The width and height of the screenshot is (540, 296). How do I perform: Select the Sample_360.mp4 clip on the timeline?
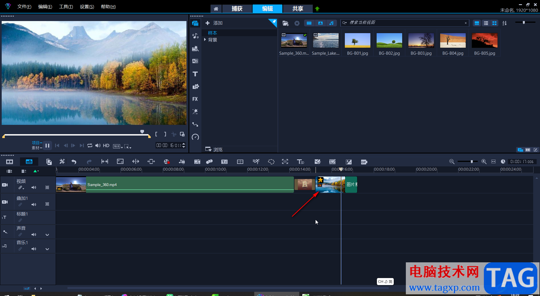[x=175, y=185]
